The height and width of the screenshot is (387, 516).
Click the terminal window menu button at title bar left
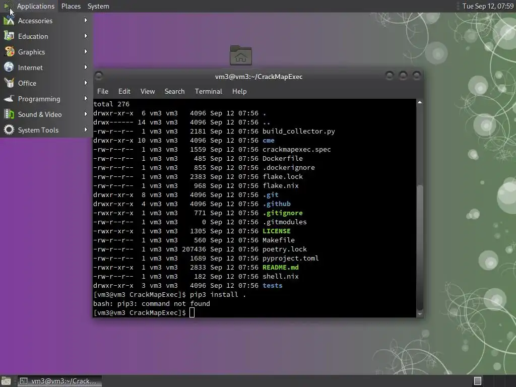(98, 76)
